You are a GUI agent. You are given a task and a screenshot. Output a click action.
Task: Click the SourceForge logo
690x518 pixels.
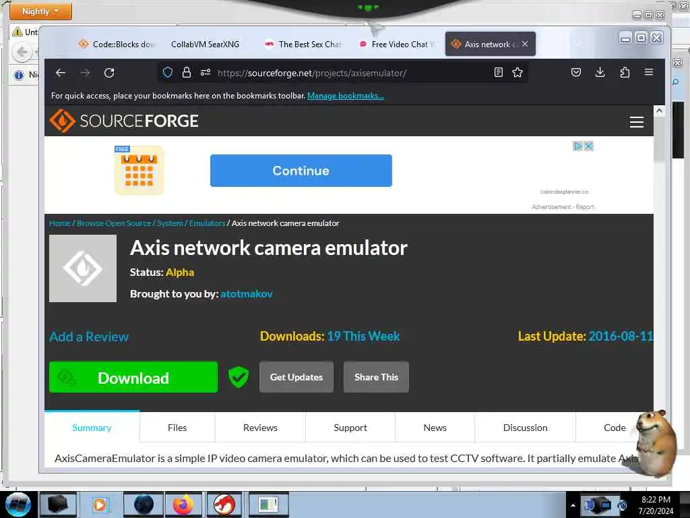point(124,121)
